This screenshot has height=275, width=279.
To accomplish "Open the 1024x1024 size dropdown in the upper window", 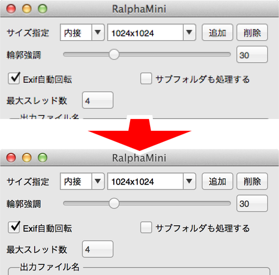I will (x=152, y=32).
